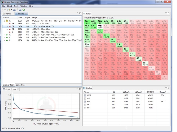Click the export icon in the toolbar

tap(19, 10)
